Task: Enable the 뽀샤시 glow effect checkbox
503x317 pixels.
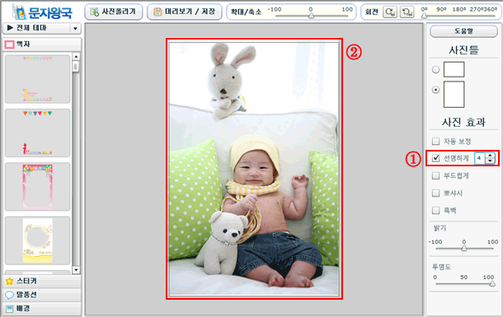Action: (x=435, y=193)
